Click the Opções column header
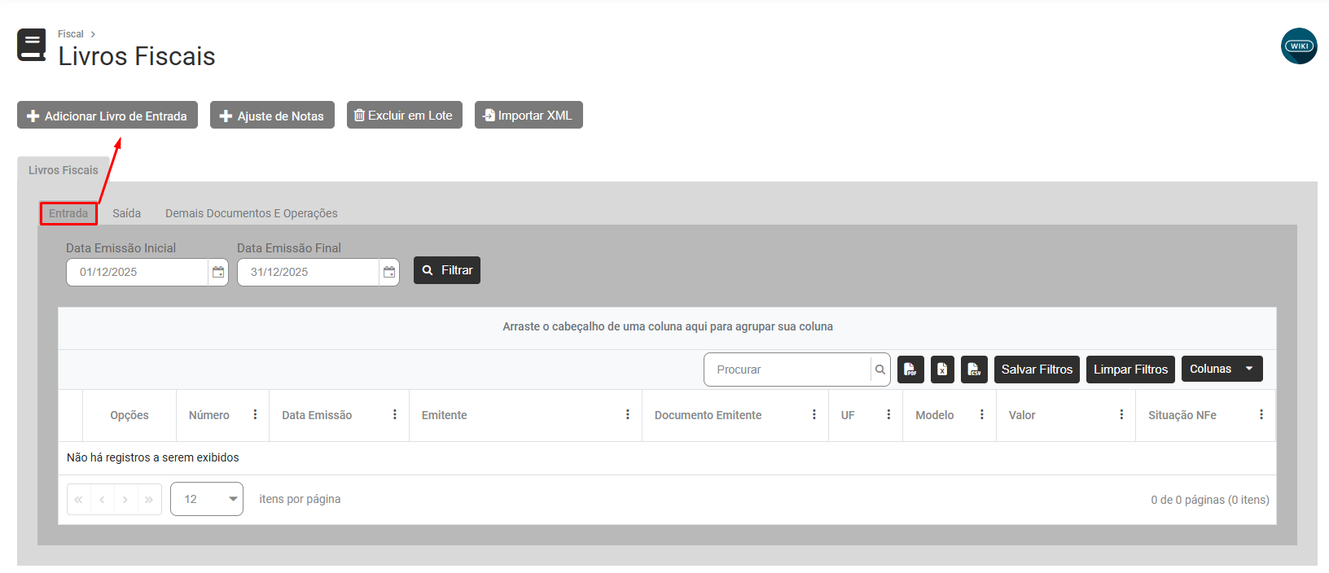 point(129,415)
